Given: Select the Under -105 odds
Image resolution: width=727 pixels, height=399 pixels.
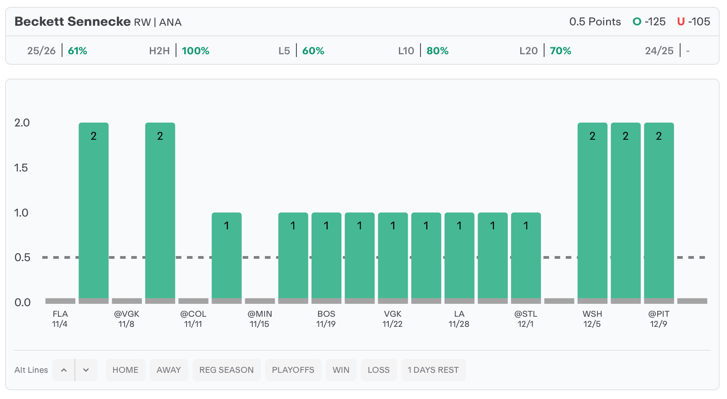Looking at the screenshot, I should [x=693, y=22].
